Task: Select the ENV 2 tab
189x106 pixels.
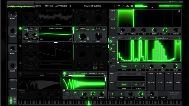Action: pyautogui.click(x=113, y=19)
